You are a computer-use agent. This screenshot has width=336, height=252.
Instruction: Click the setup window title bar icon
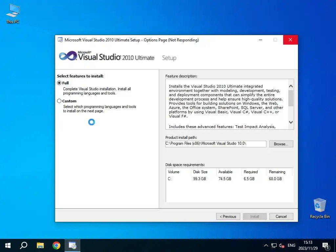click(x=60, y=40)
